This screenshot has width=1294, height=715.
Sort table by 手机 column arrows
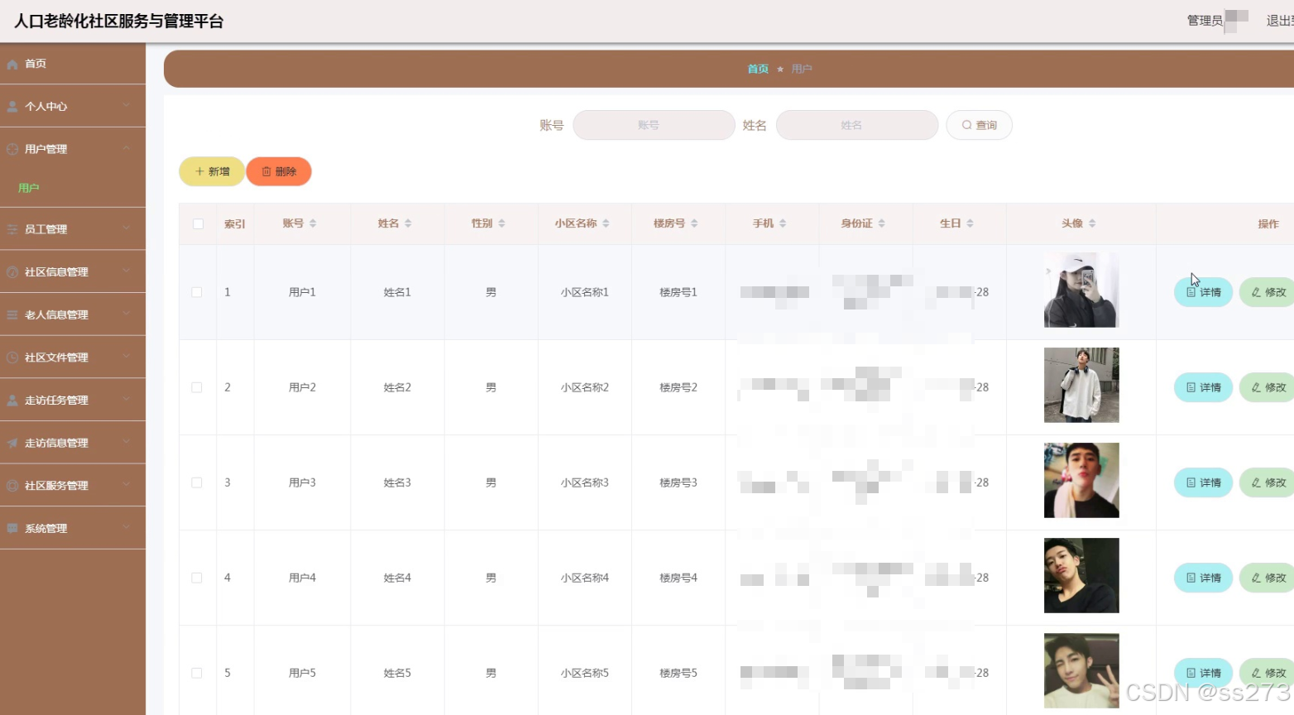pyautogui.click(x=783, y=223)
